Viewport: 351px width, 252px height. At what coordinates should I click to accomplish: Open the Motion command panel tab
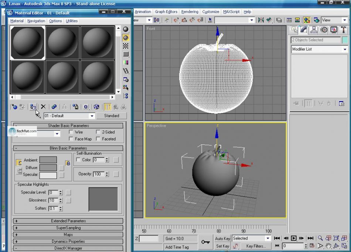click(x=324, y=30)
